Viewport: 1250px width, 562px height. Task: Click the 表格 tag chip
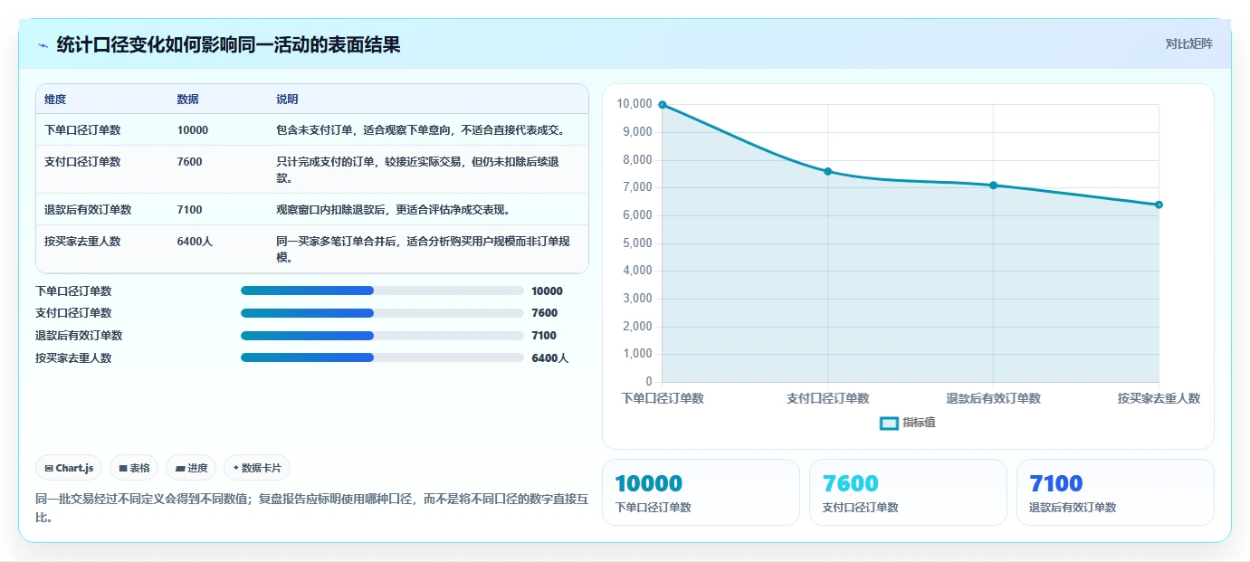[x=134, y=468]
